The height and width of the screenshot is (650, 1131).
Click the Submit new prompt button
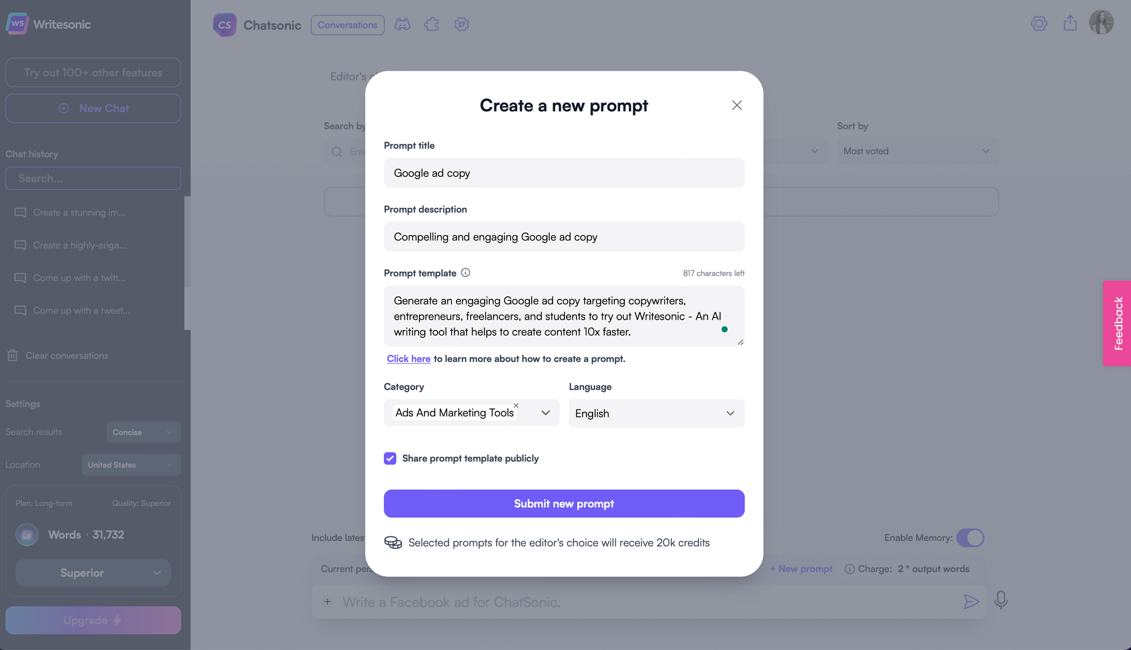[564, 503]
